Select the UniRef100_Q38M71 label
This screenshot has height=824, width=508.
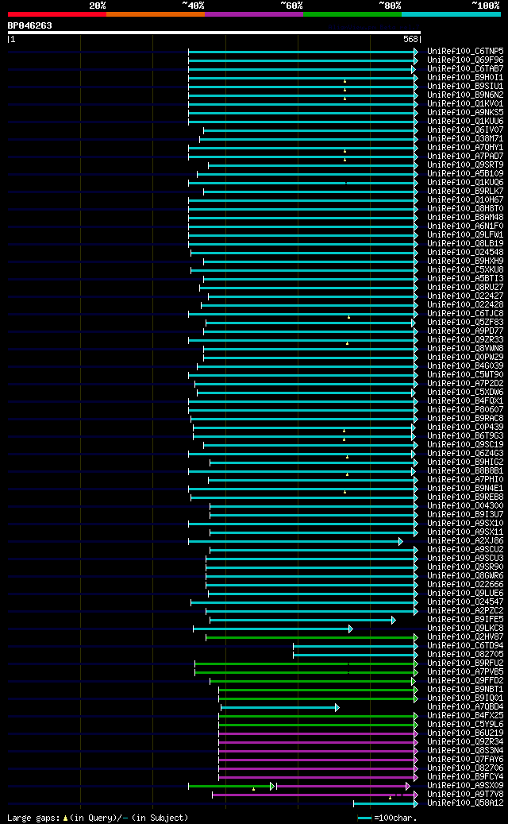point(465,139)
